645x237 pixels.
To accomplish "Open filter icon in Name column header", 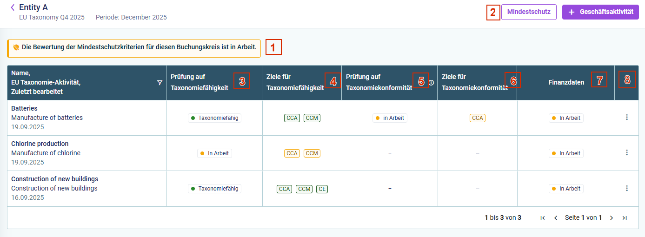I will (x=160, y=83).
